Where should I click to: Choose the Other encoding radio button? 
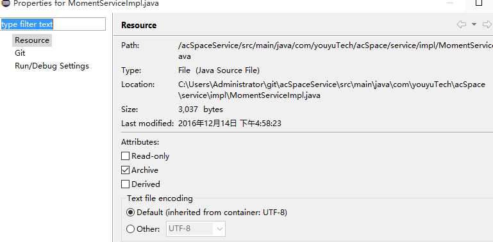tap(130, 229)
